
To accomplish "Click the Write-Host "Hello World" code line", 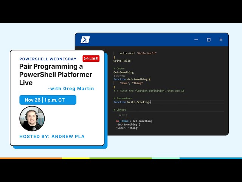I will click(x=138, y=53).
